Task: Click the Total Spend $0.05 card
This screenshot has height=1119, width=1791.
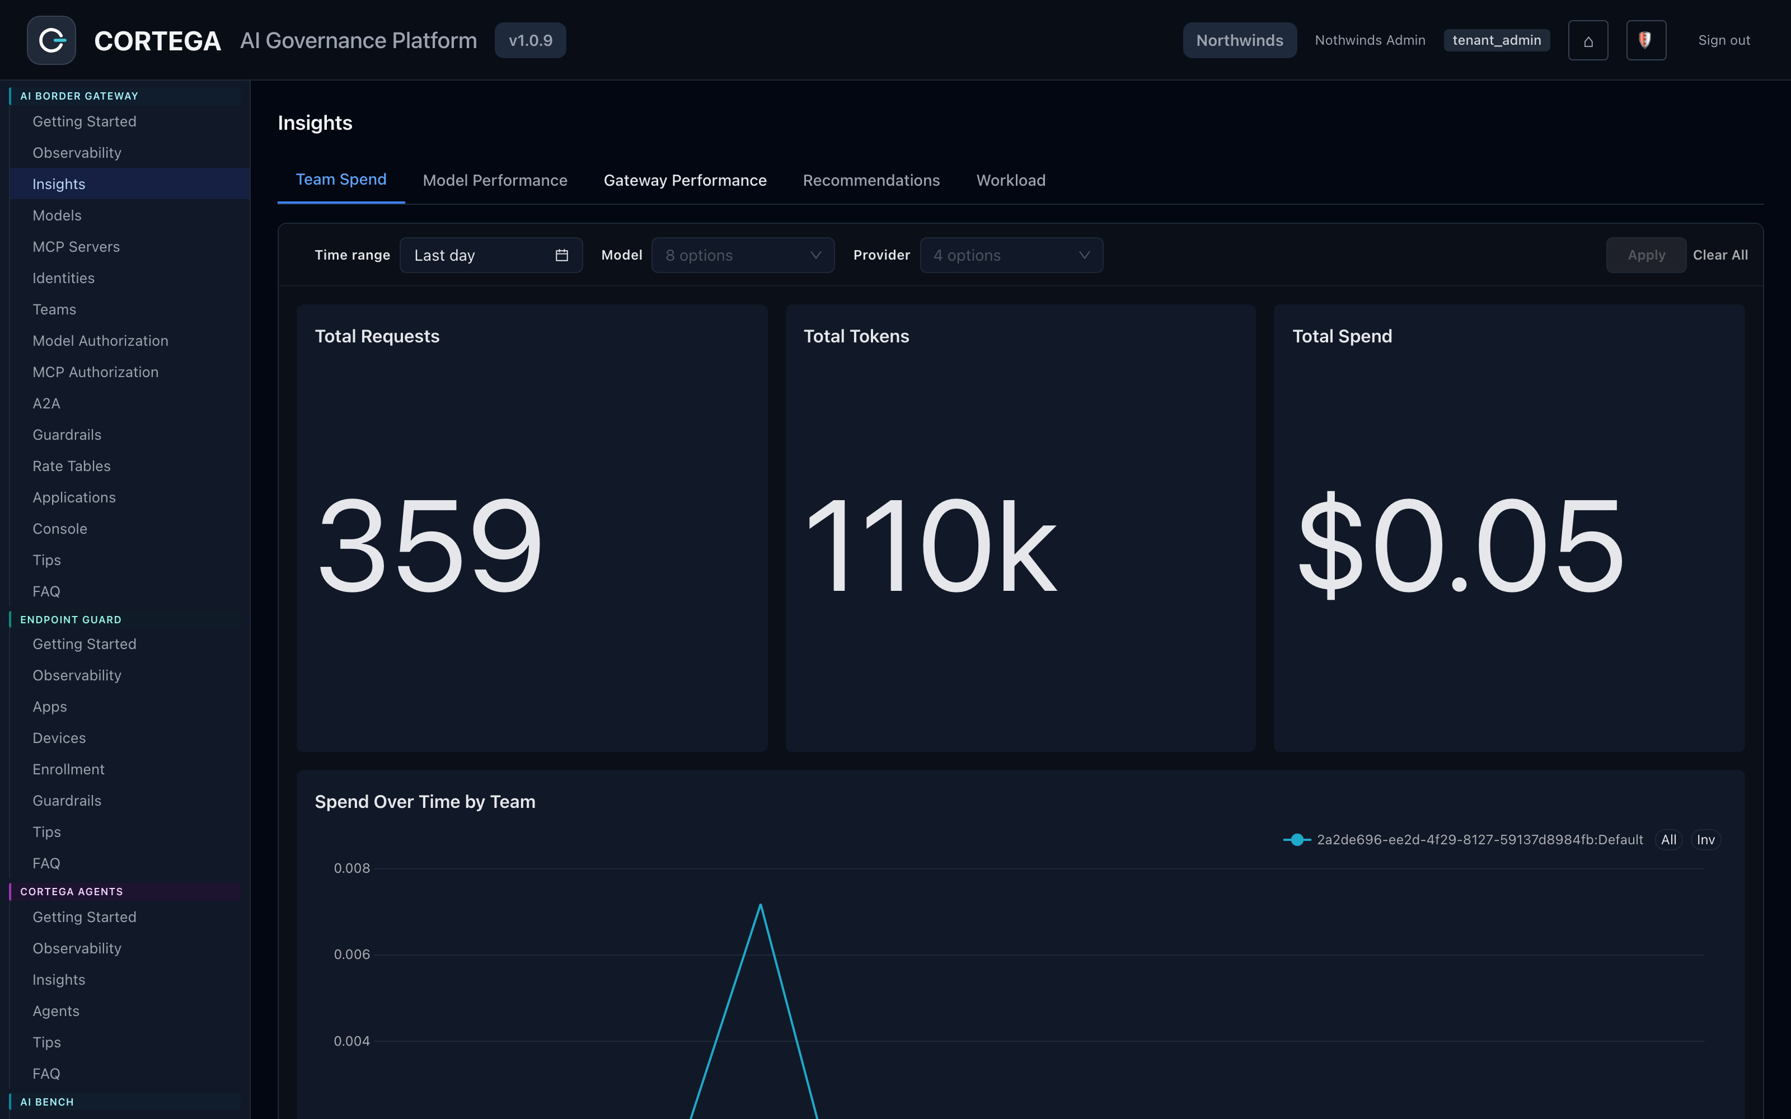Action: 1509,528
